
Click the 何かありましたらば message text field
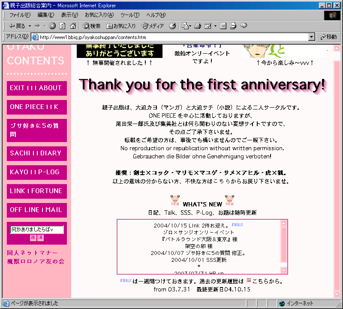pos(37,230)
